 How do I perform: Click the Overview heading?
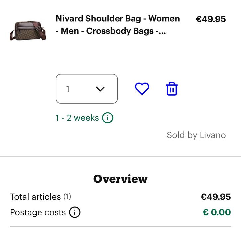click(x=120, y=179)
